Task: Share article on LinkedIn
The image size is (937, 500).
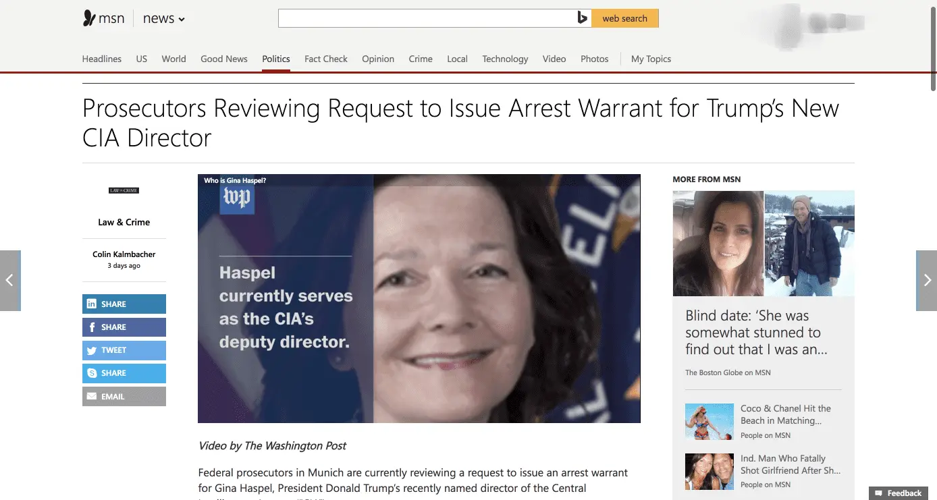Action: [124, 304]
